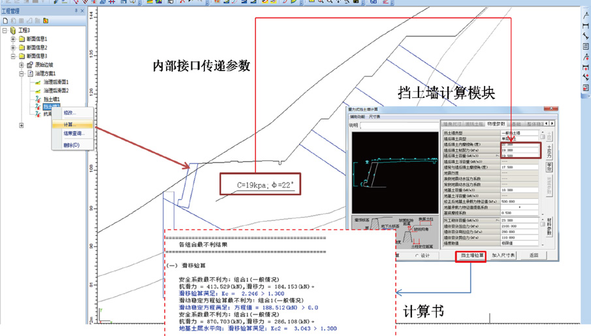Click the 加入尺寸表 button

[503, 255]
